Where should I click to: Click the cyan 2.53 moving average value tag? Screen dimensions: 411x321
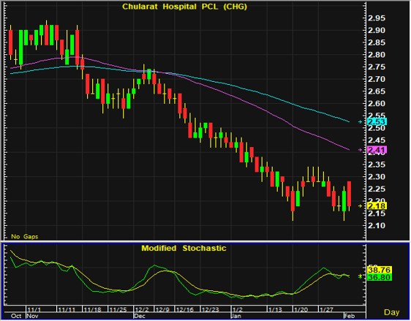pyautogui.click(x=377, y=121)
